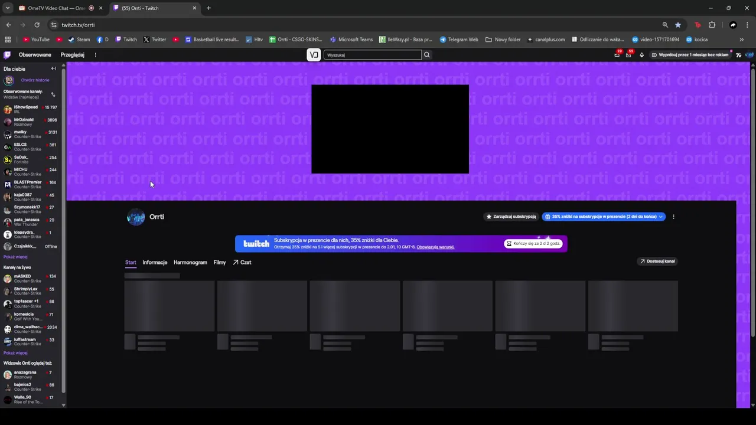Open dima_wallhac channel in sidebar
The image size is (756, 425).
click(x=30, y=329)
